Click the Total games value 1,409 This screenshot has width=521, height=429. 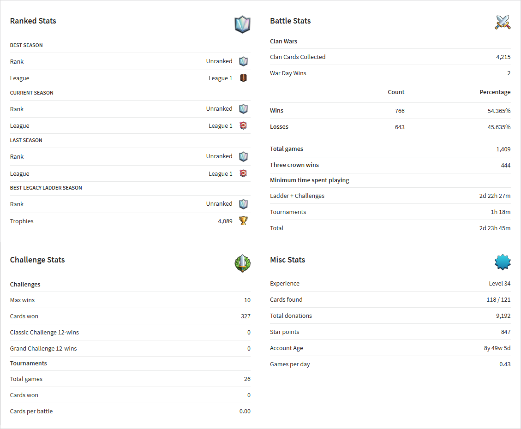coord(503,149)
